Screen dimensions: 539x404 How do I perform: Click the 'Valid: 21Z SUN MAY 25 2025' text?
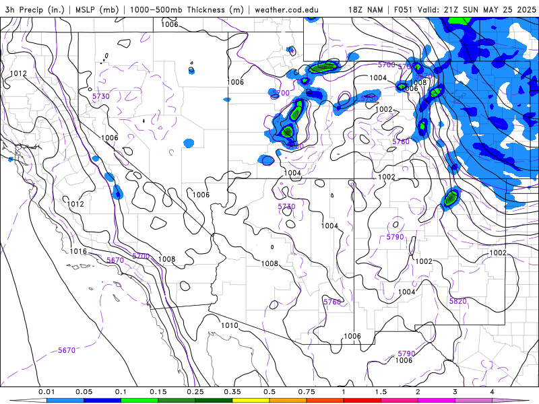coord(477,10)
